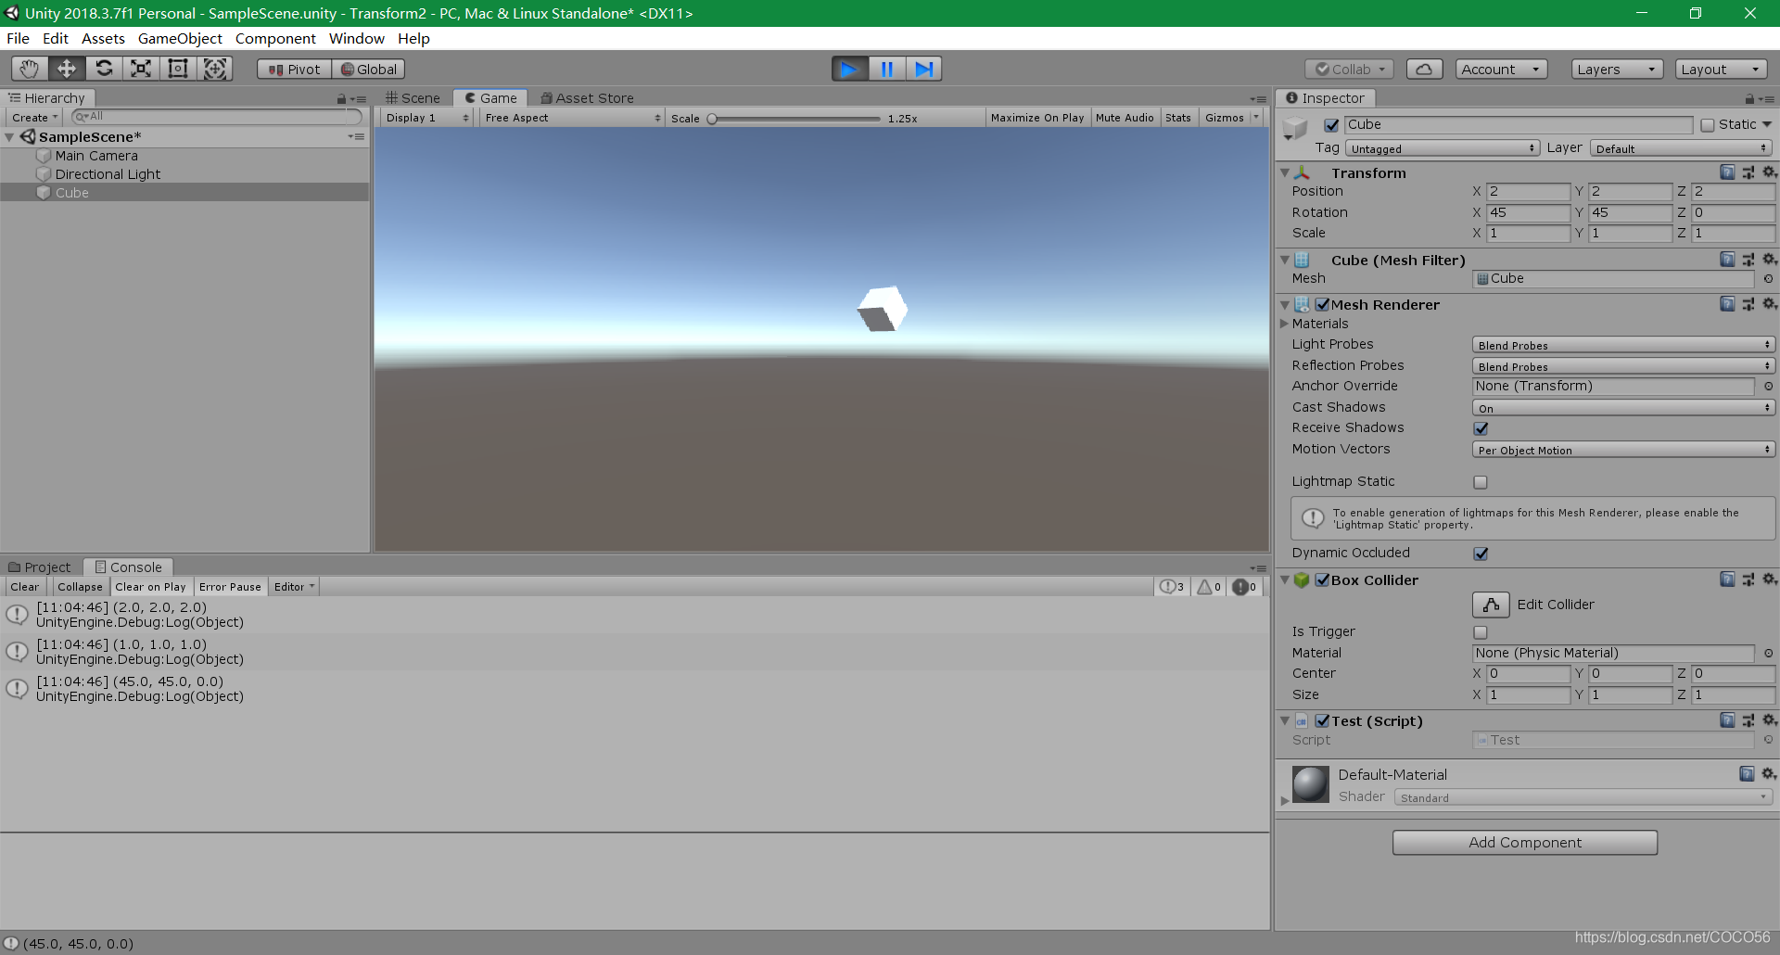Expand the Materials foldout

(1285, 324)
